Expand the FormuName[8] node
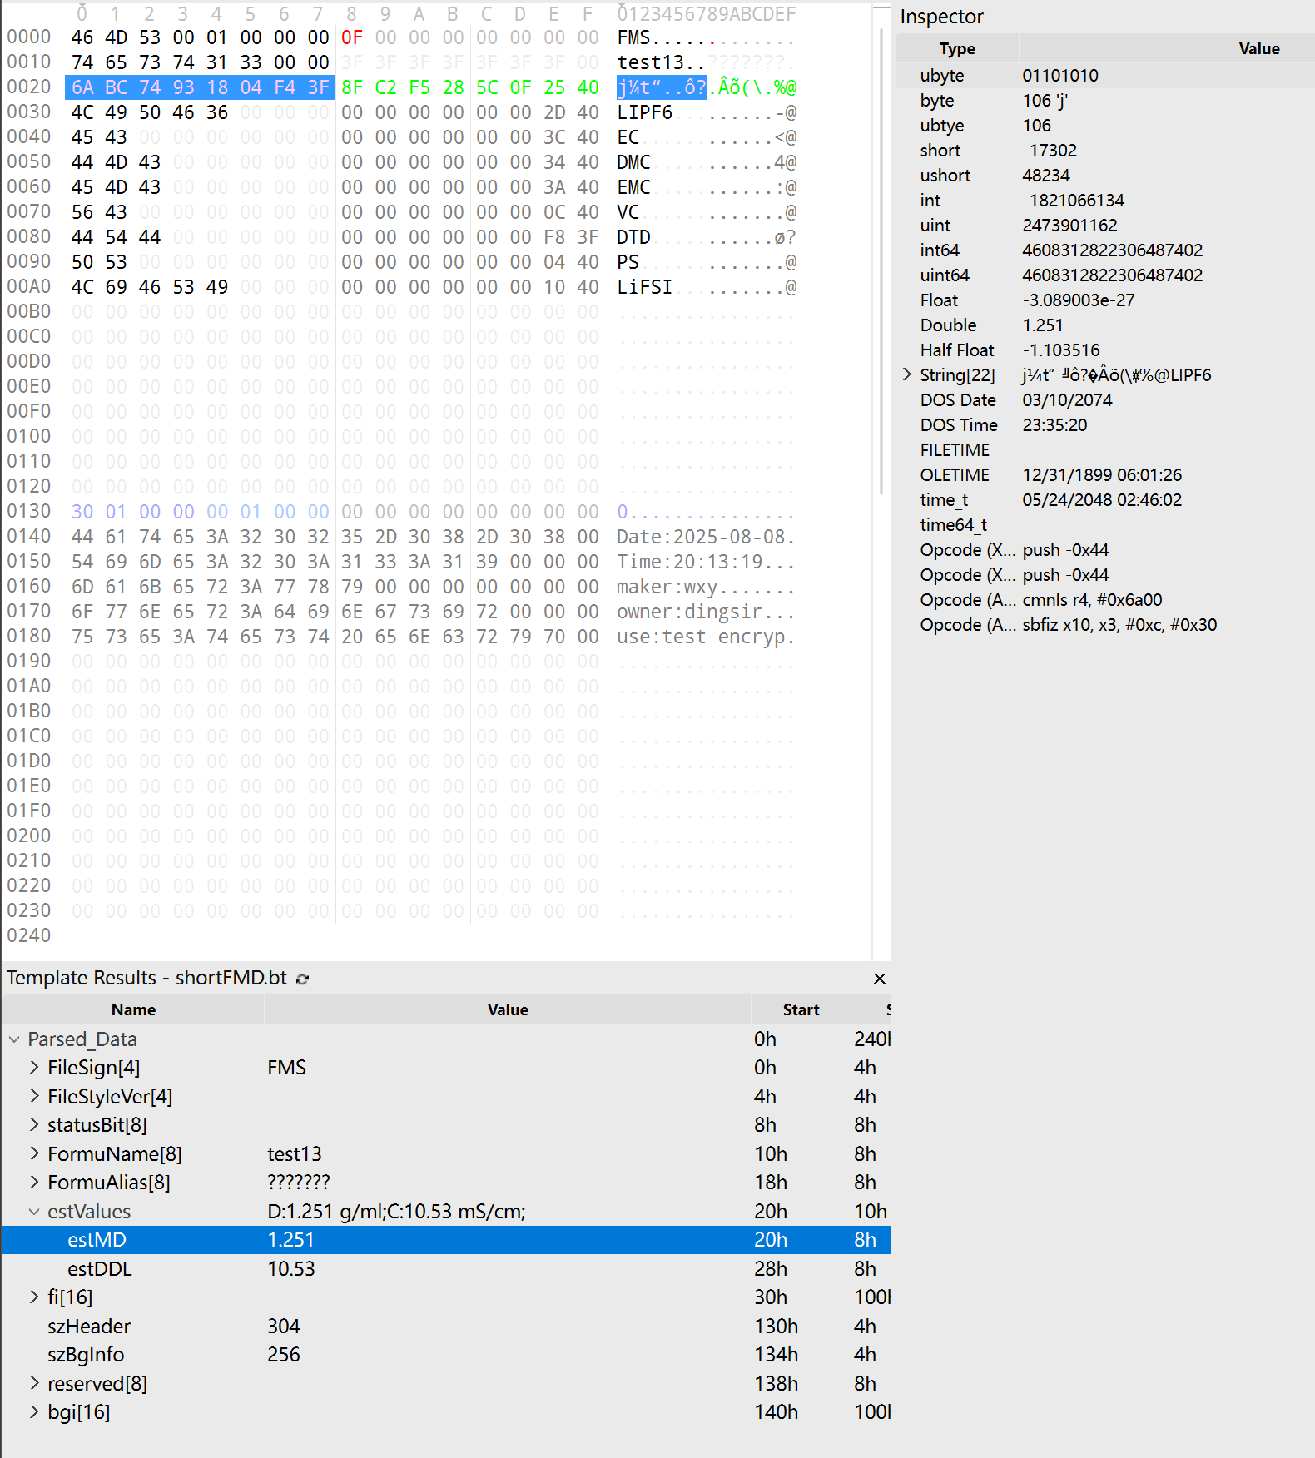This screenshot has width=1315, height=1458. 34,1154
